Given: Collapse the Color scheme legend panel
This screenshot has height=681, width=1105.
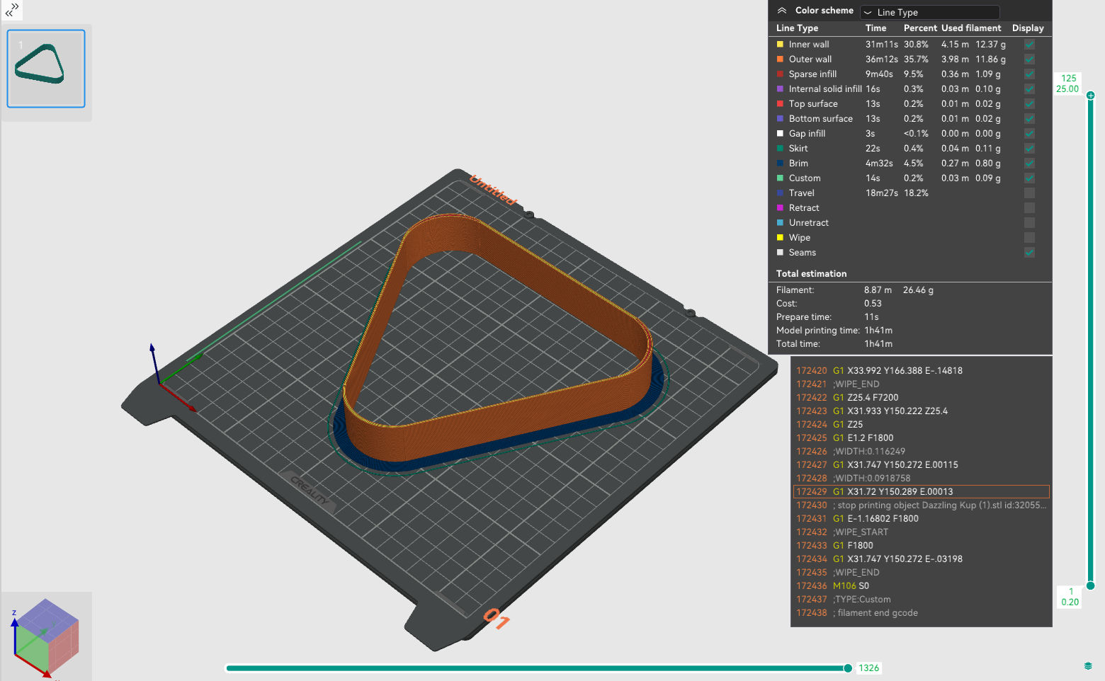Looking at the screenshot, I should (x=782, y=11).
